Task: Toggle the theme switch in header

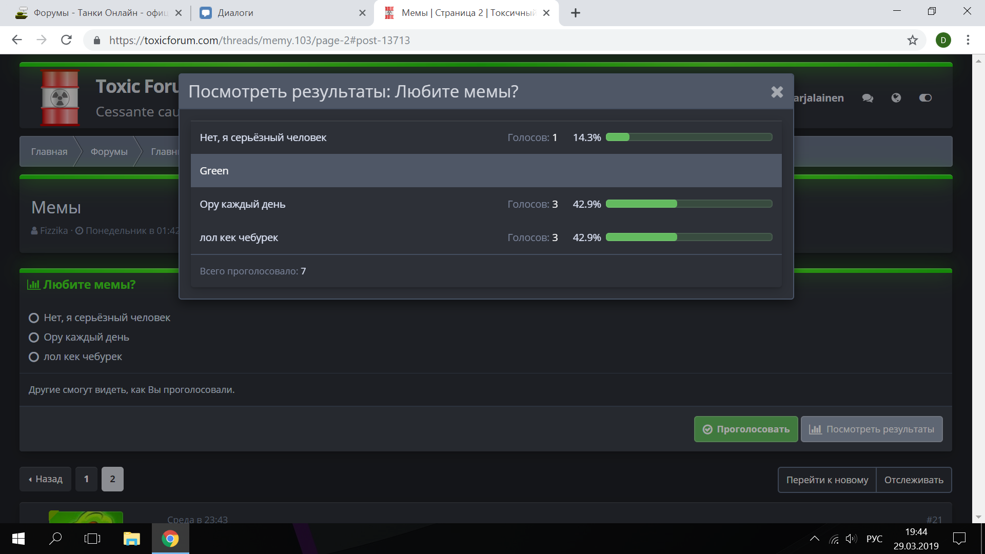Action: pyautogui.click(x=925, y=98)
